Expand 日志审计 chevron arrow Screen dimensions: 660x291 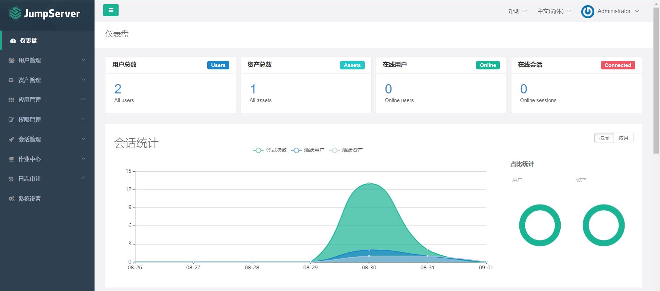click(84, 178)
